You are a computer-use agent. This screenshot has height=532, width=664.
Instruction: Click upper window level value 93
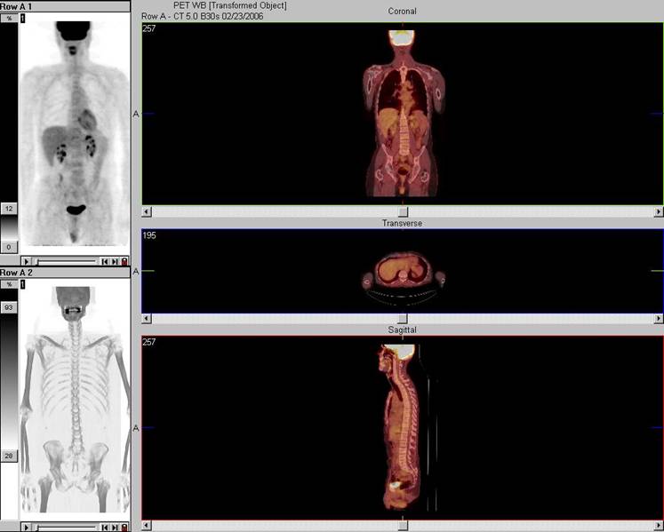click(9, 307)
